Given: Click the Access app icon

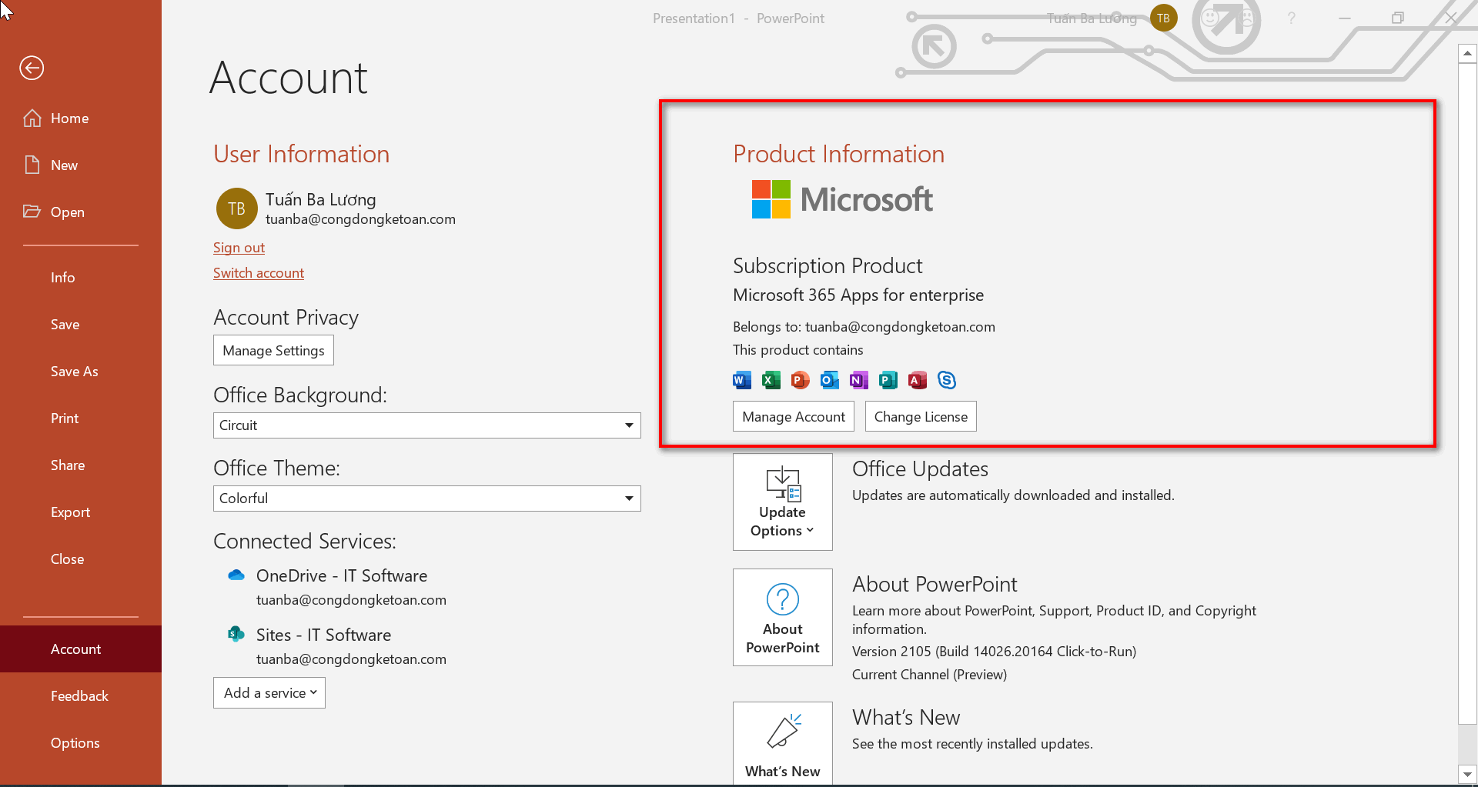Looking at the screenshot, I should click(918, 380).
